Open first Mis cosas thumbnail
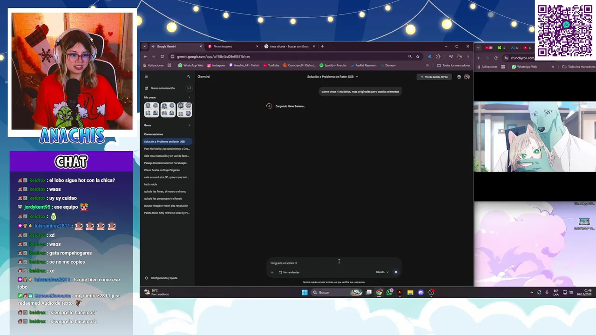The image size is (596, 335). (152, 110)
